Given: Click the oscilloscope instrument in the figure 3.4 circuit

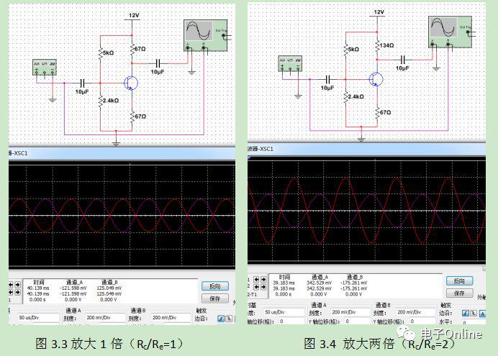Looking at the screenshot, I should click(448, 31).
